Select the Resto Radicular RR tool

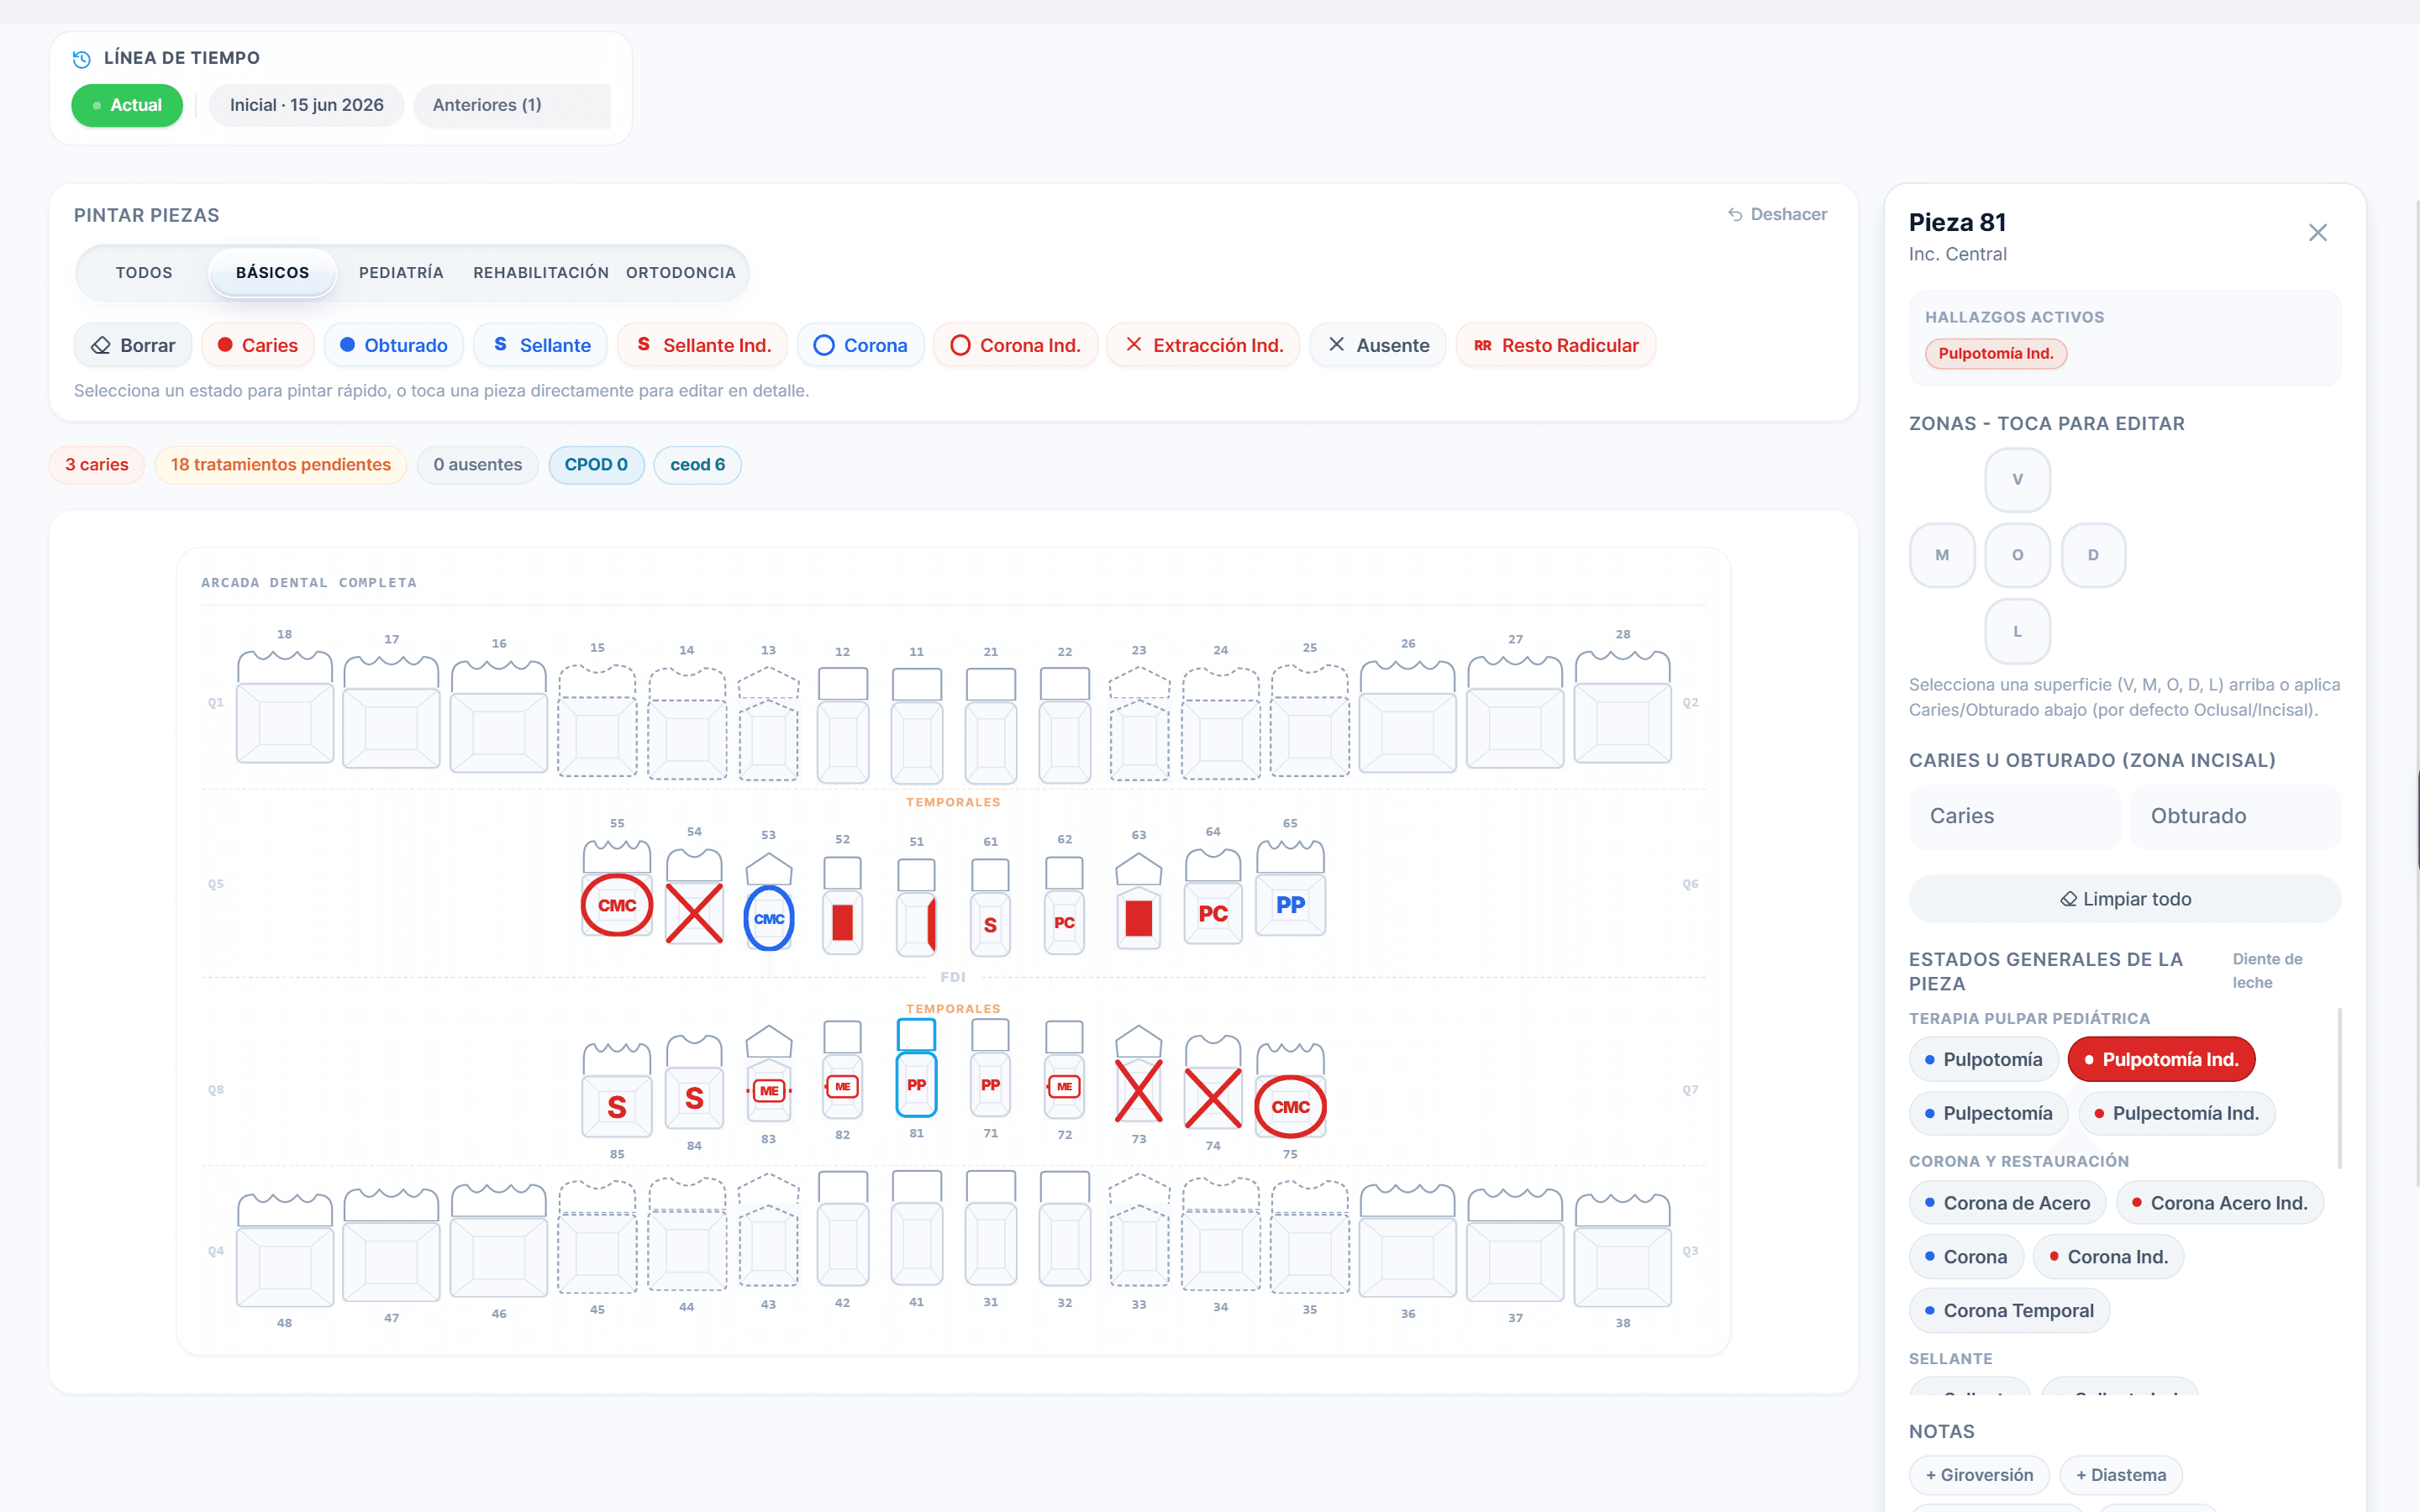tap(1556, 345)
